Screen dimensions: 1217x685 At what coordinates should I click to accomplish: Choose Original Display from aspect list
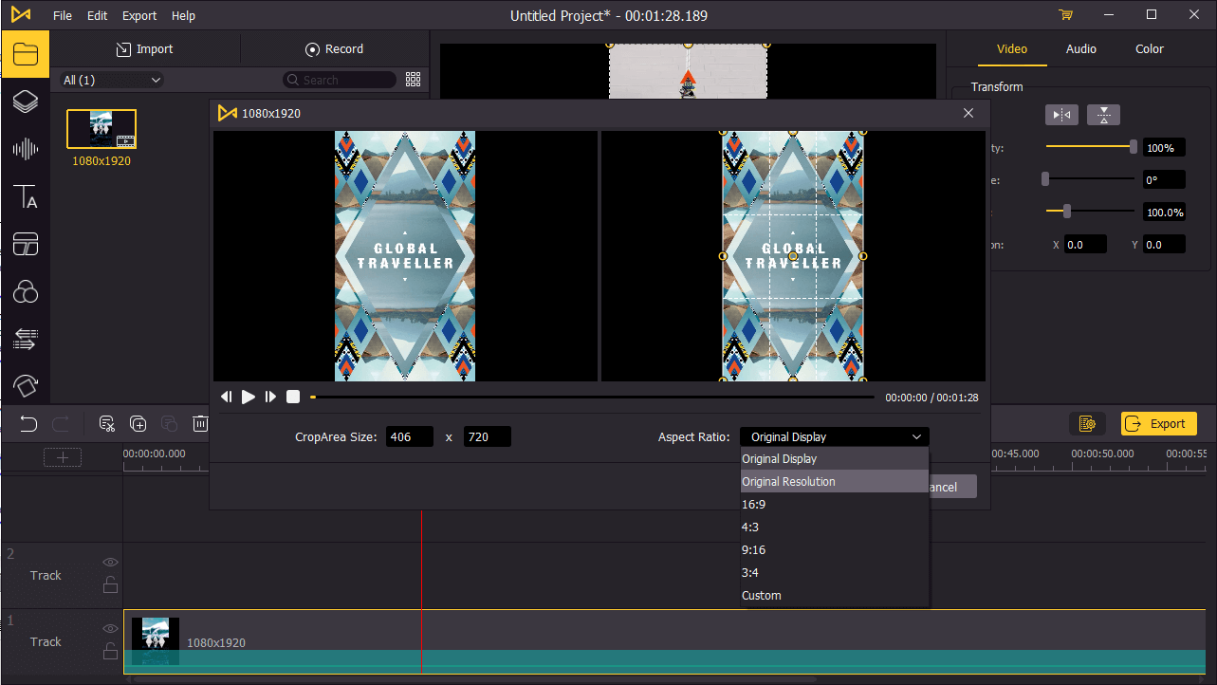(835, 458)
